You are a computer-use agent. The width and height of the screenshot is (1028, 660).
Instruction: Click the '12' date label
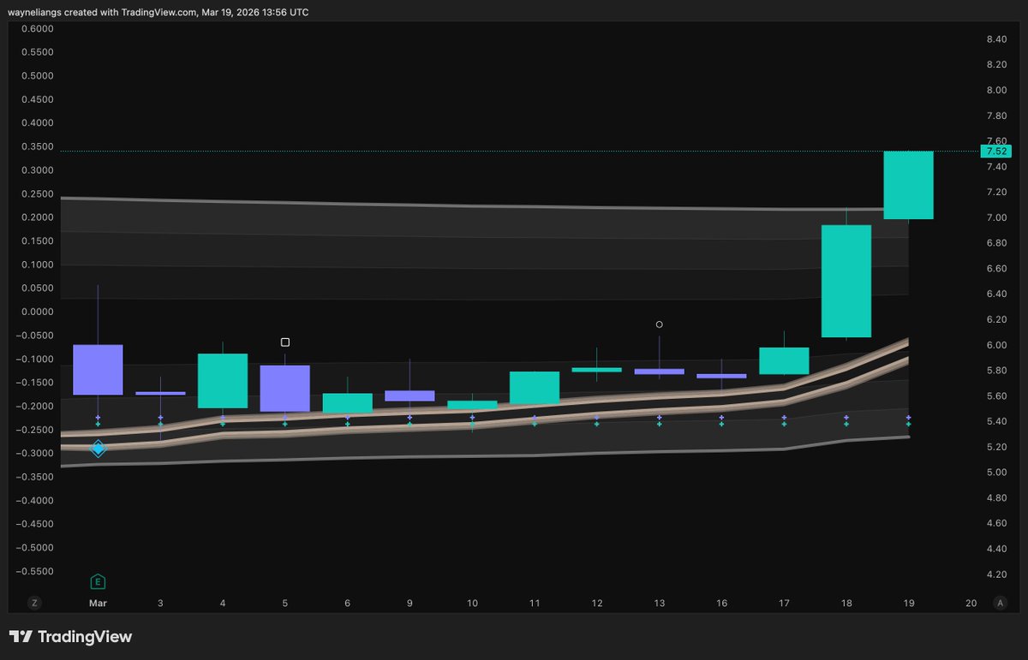click(597, 604)
